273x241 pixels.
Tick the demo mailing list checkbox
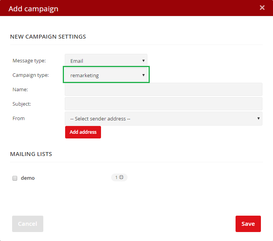click(x=15, y=178)
